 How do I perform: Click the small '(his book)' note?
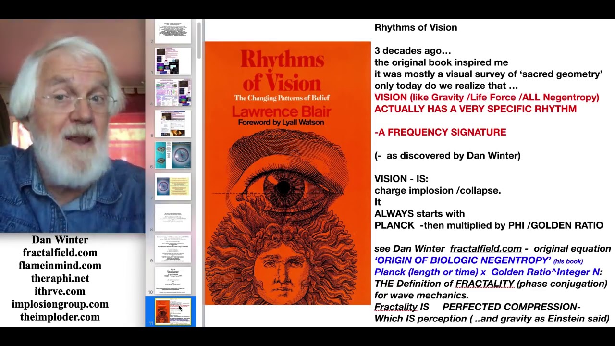point(568,261)
